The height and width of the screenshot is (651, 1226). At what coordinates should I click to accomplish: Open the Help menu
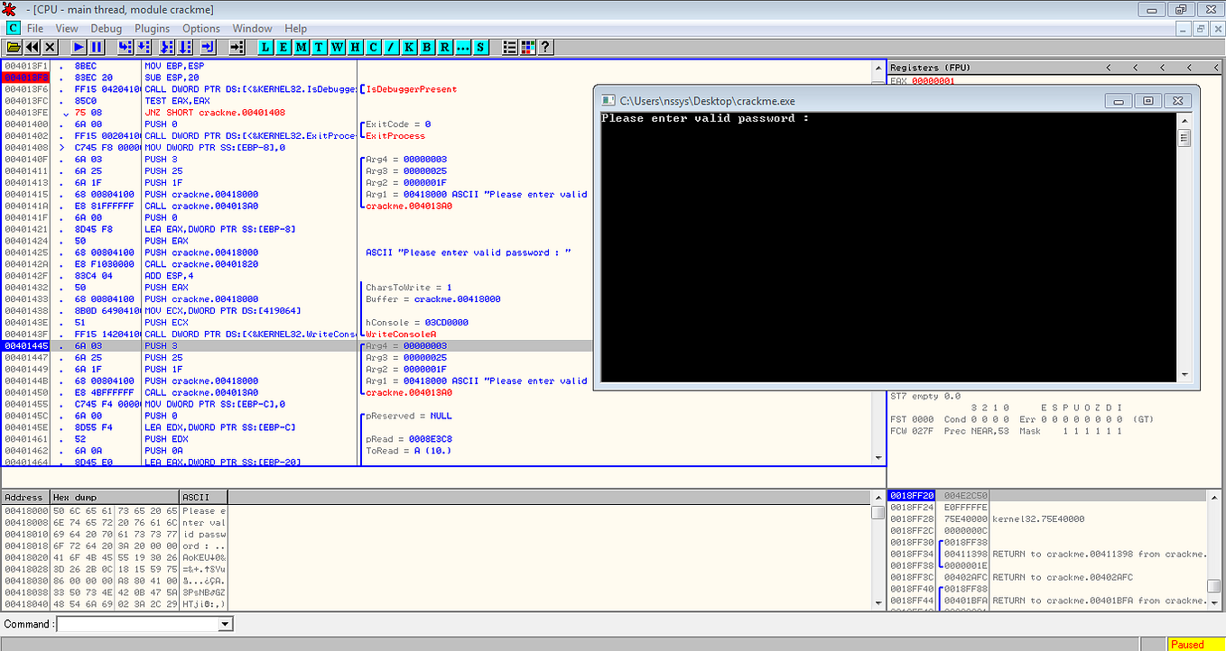tap(295, 28)
